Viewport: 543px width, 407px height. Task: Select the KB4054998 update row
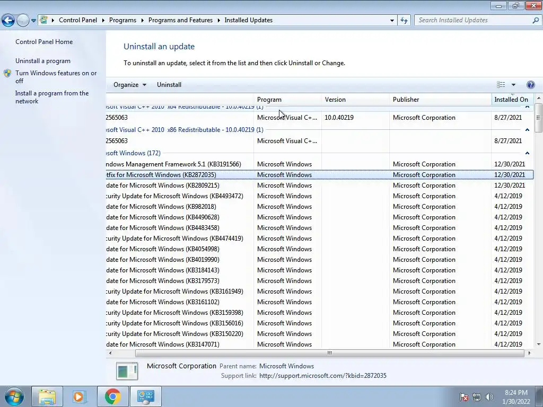point(320,249)
